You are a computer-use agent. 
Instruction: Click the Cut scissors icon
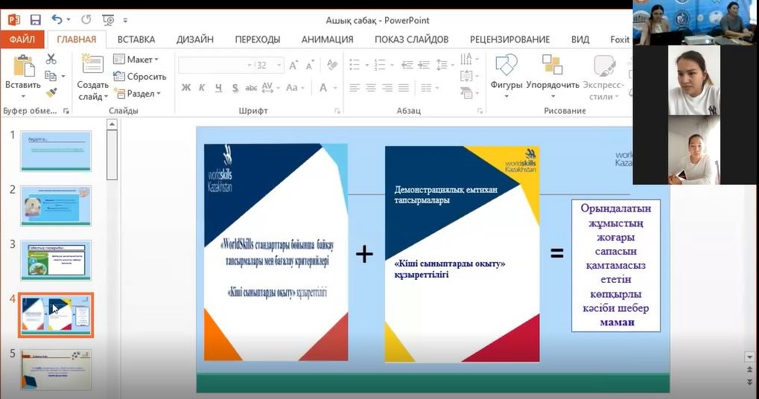[x=51, y=59]
